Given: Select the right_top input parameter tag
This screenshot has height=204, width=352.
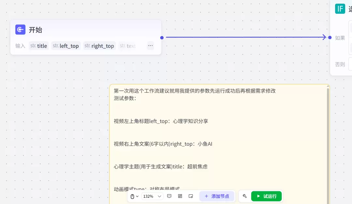Looking at the screenshot, I should pos(99,46).
